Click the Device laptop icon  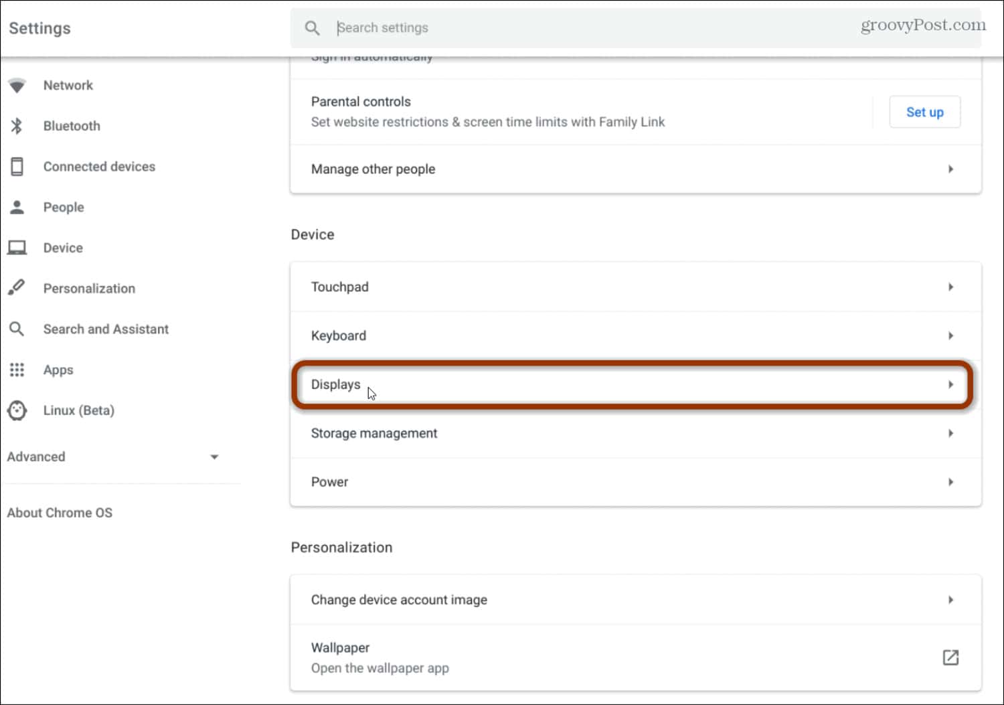pyautogui.click(x=17, y=248)
